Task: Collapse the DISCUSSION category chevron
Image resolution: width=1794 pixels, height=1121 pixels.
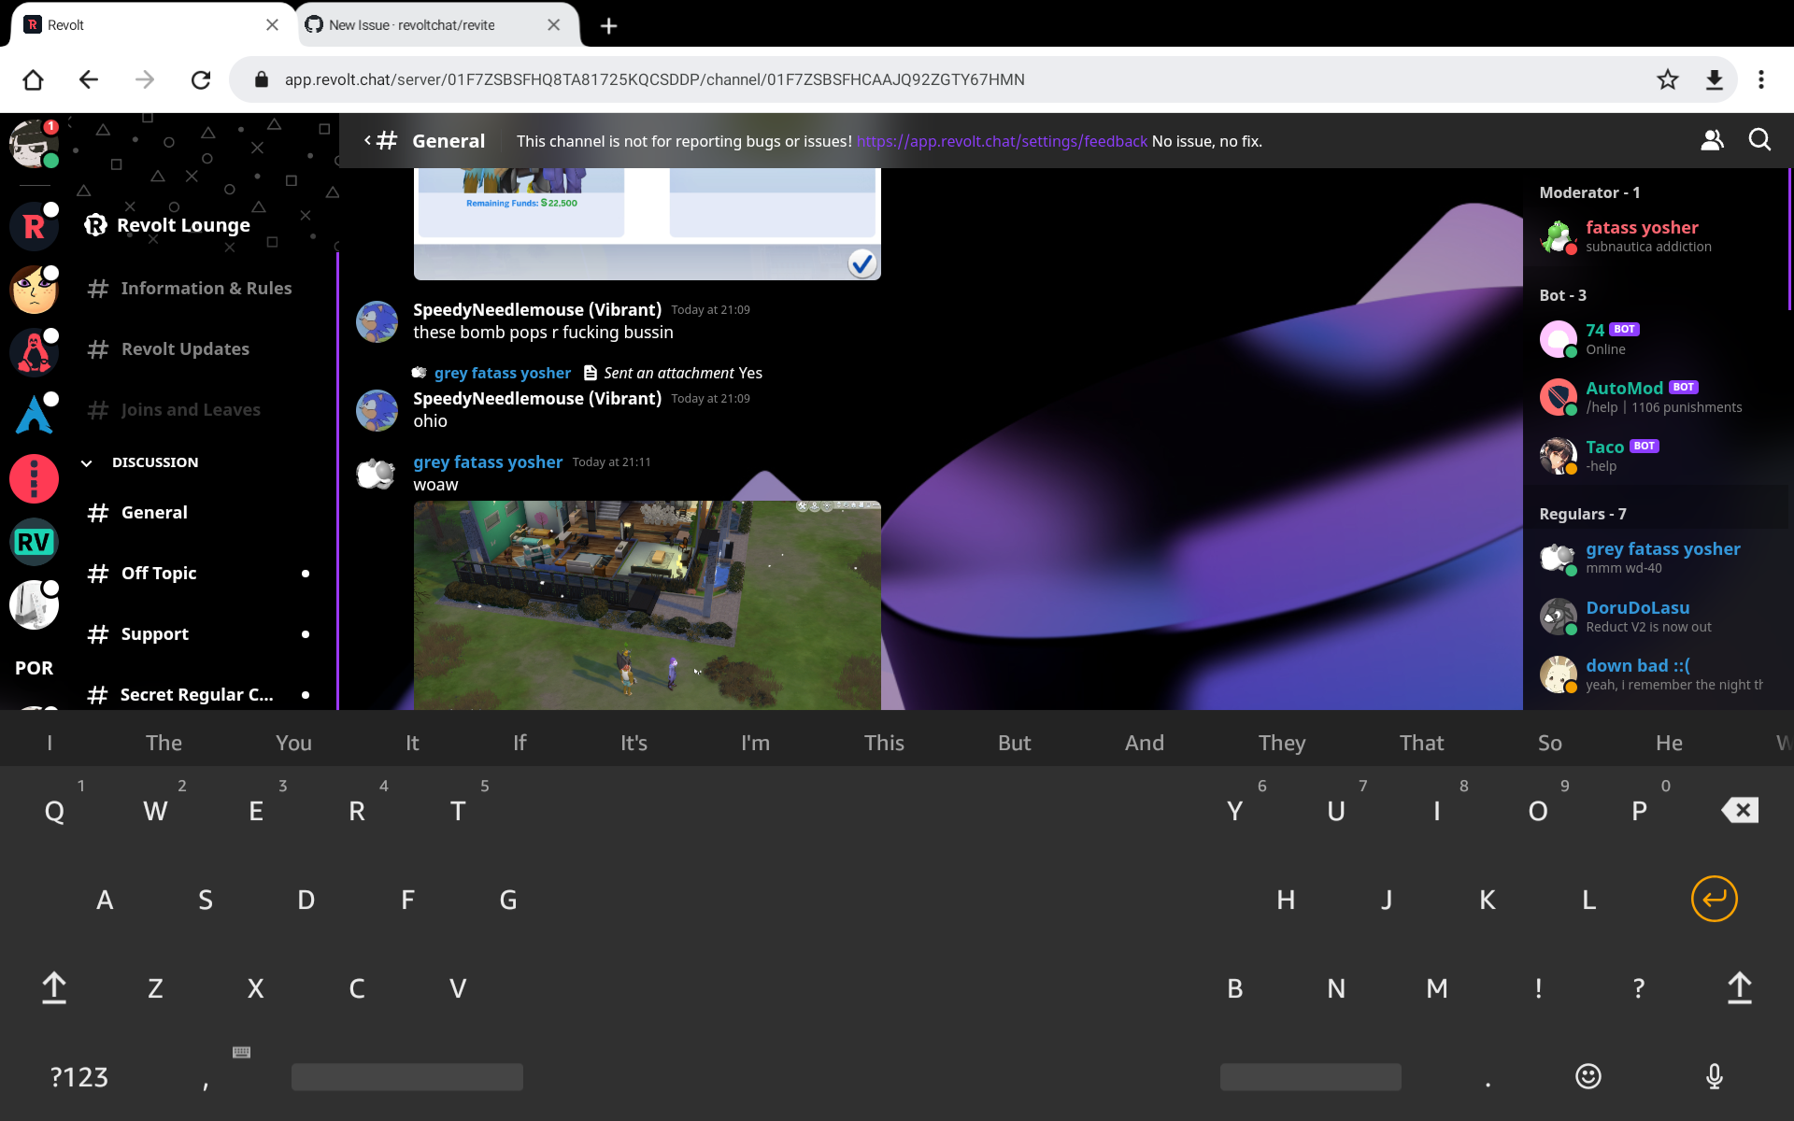Action: pyautogui.click(x=87, y=461)
